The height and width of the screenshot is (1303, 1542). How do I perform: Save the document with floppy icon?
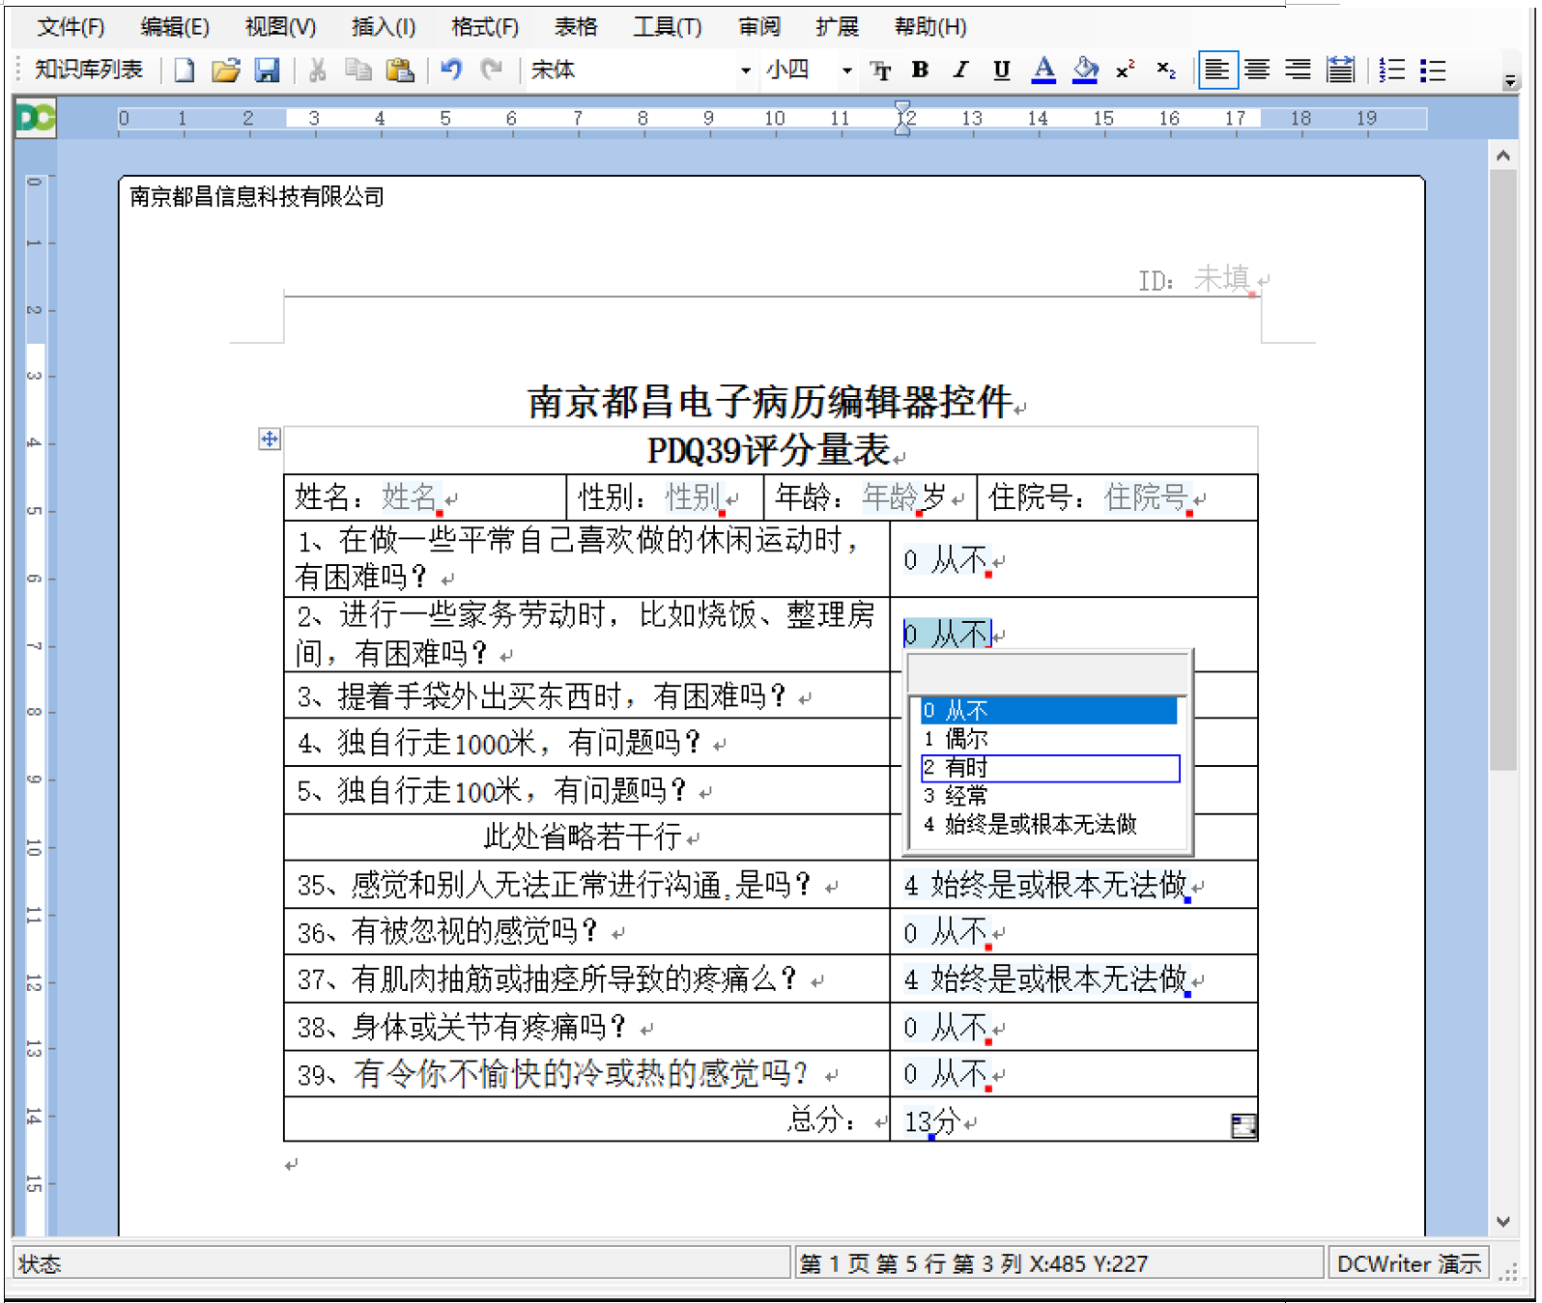coord(267,71)
